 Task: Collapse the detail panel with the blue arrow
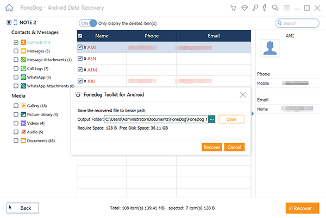point(253,114)
